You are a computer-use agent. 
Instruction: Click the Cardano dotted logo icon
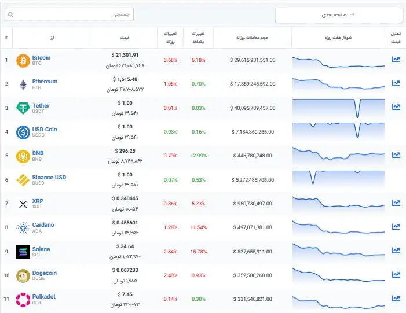pos(23,228)
